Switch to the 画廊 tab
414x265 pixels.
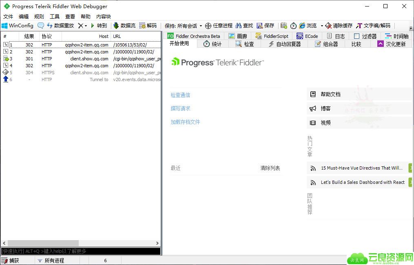tap(238, 36)
